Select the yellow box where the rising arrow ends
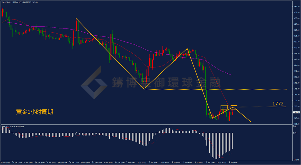 click(x=234, y=107)
